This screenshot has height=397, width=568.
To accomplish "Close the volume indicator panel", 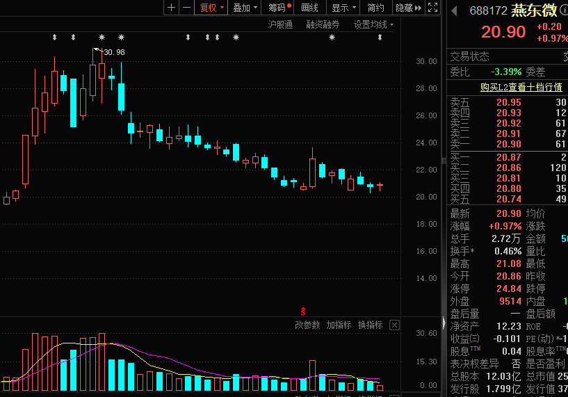I will click(394, 325).
